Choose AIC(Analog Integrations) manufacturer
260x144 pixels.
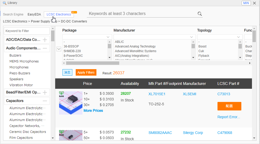coord(132,56)
